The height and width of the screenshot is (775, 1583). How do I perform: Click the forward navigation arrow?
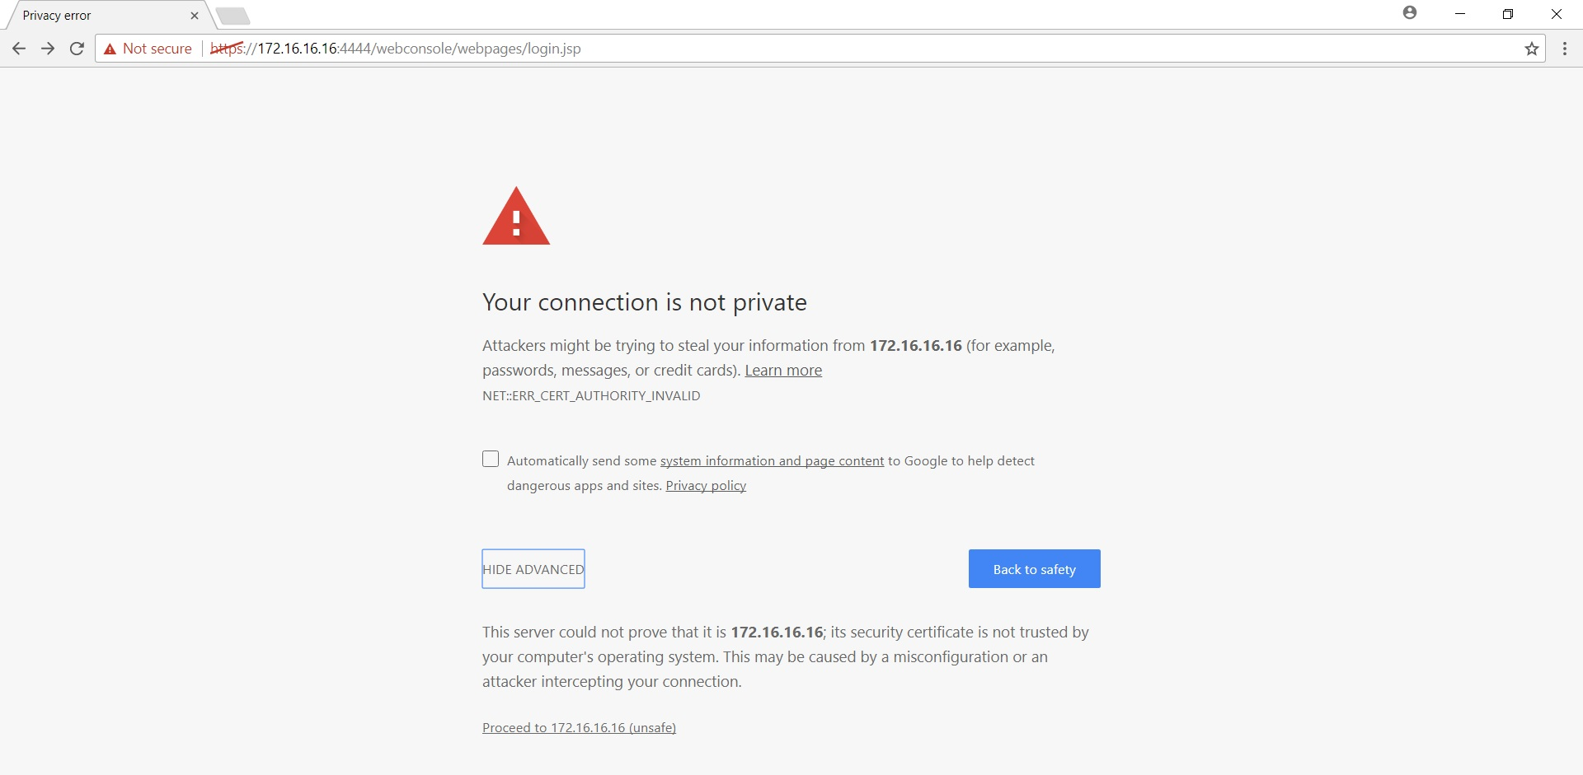coord(47,49)
